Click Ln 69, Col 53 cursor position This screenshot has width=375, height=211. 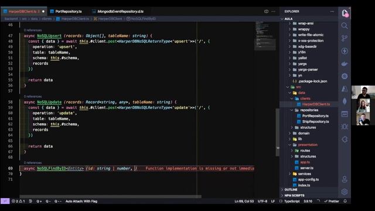244,201
